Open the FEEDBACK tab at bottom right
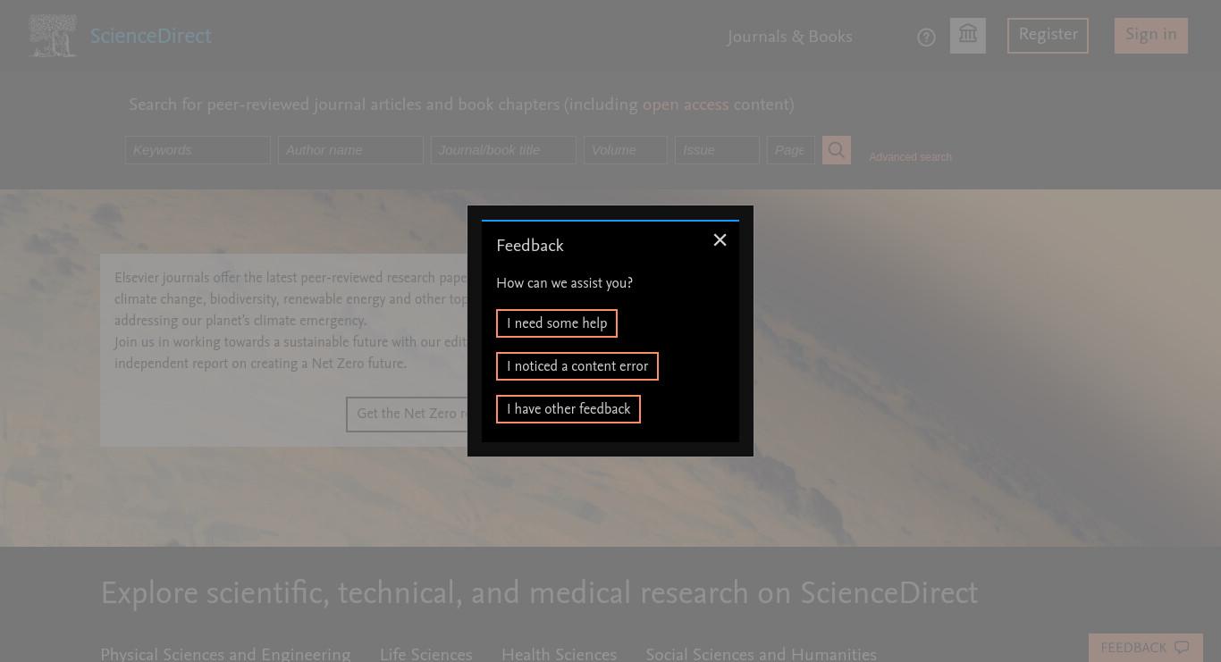This screenshot has height=662, width=1221. coord(1145,648)
